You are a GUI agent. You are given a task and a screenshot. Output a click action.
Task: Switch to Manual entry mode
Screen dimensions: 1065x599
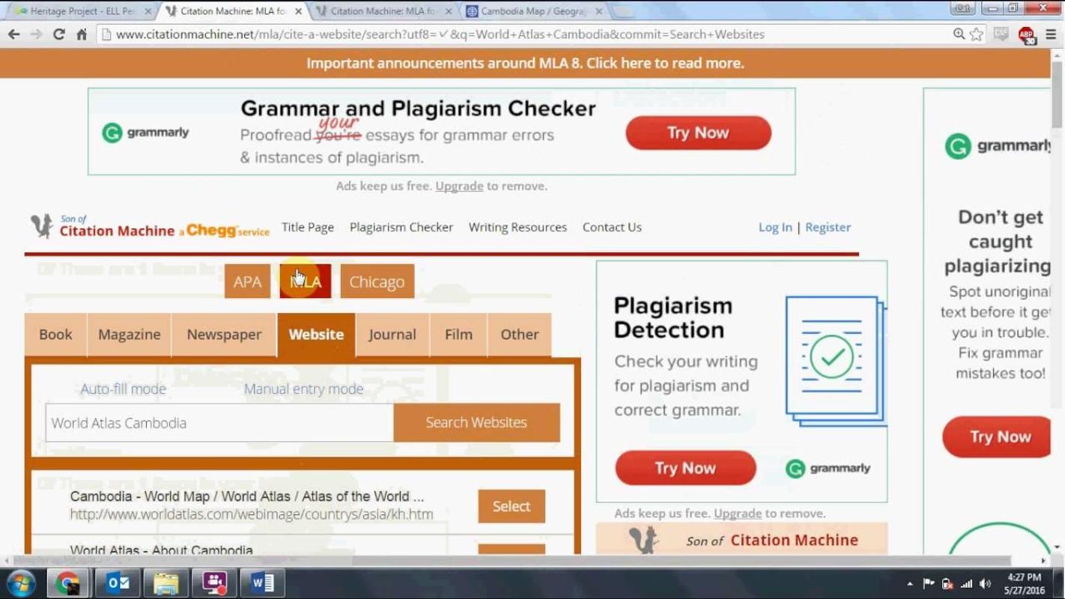coord(303,389)
